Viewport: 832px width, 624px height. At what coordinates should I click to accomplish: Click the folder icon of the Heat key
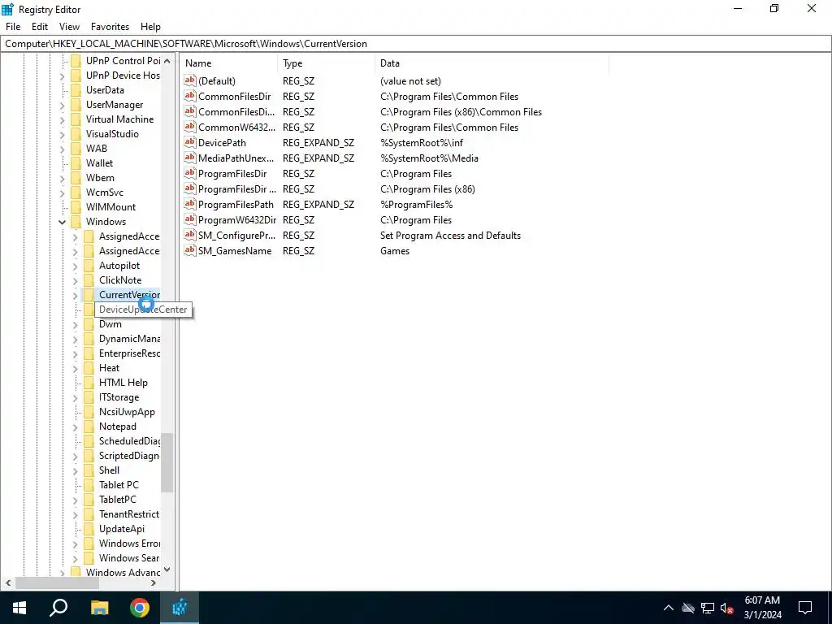coord(89,368)
